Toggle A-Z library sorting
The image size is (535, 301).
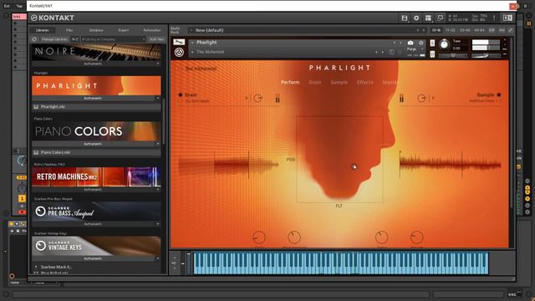tap(75, 39)
